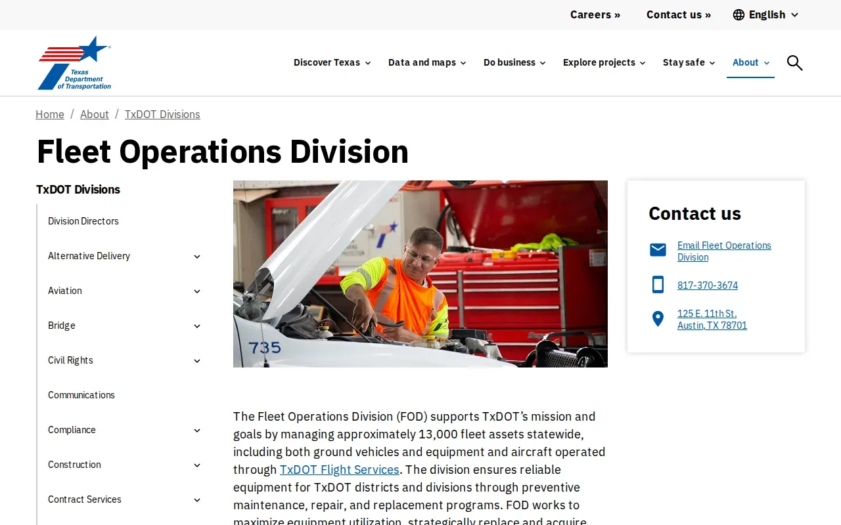Click the Texas Department of Transportation logo
The width and height of the screenshot is (841, 525).
(x=74, y=63)
